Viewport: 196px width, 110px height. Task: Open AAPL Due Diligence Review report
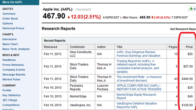click(138, 54)
